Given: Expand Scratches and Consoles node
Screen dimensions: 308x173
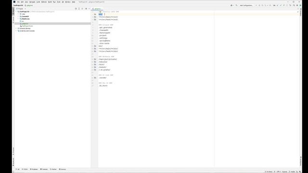Looking at the screenshot, I should pyautogui.click(x=16, y=31).
